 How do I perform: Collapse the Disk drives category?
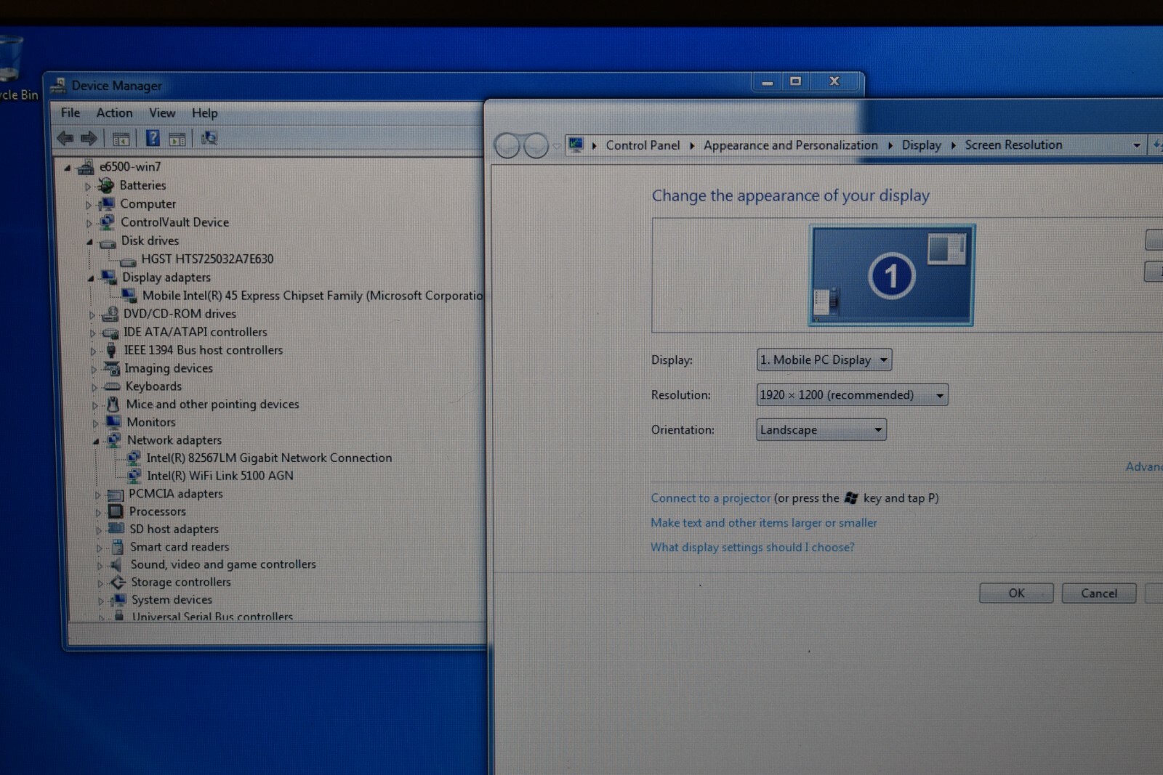[x=90, y=242]
